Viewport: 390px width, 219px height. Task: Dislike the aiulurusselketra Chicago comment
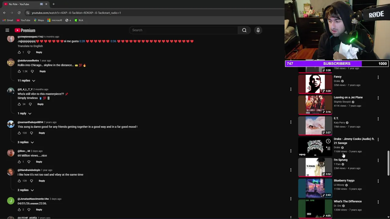tap(32, 71)
